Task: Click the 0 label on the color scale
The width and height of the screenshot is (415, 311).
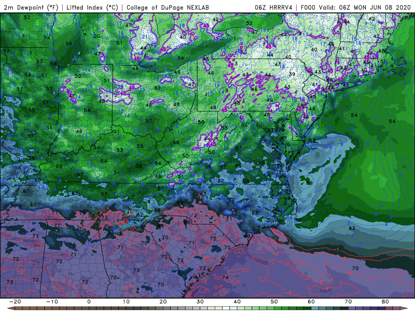Action: click(x=89, y=302)
